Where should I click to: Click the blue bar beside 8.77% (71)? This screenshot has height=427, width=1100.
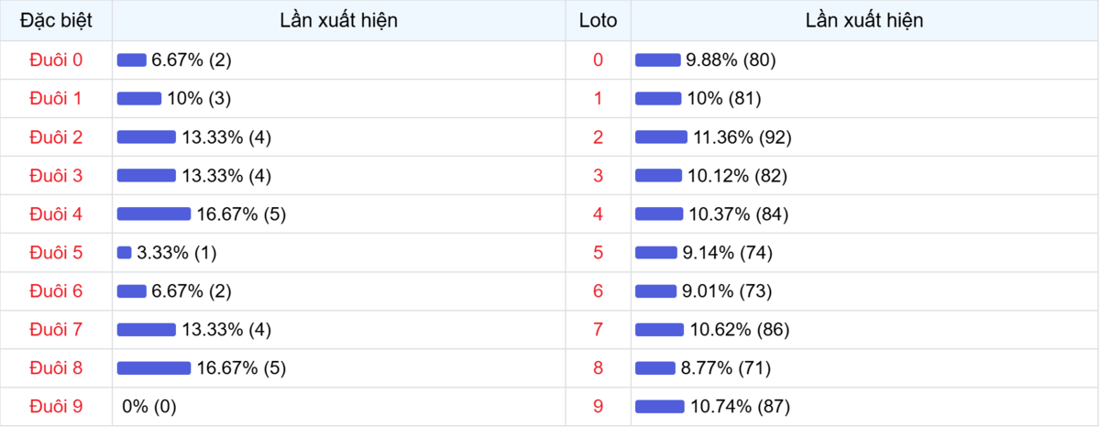point(654,368)
